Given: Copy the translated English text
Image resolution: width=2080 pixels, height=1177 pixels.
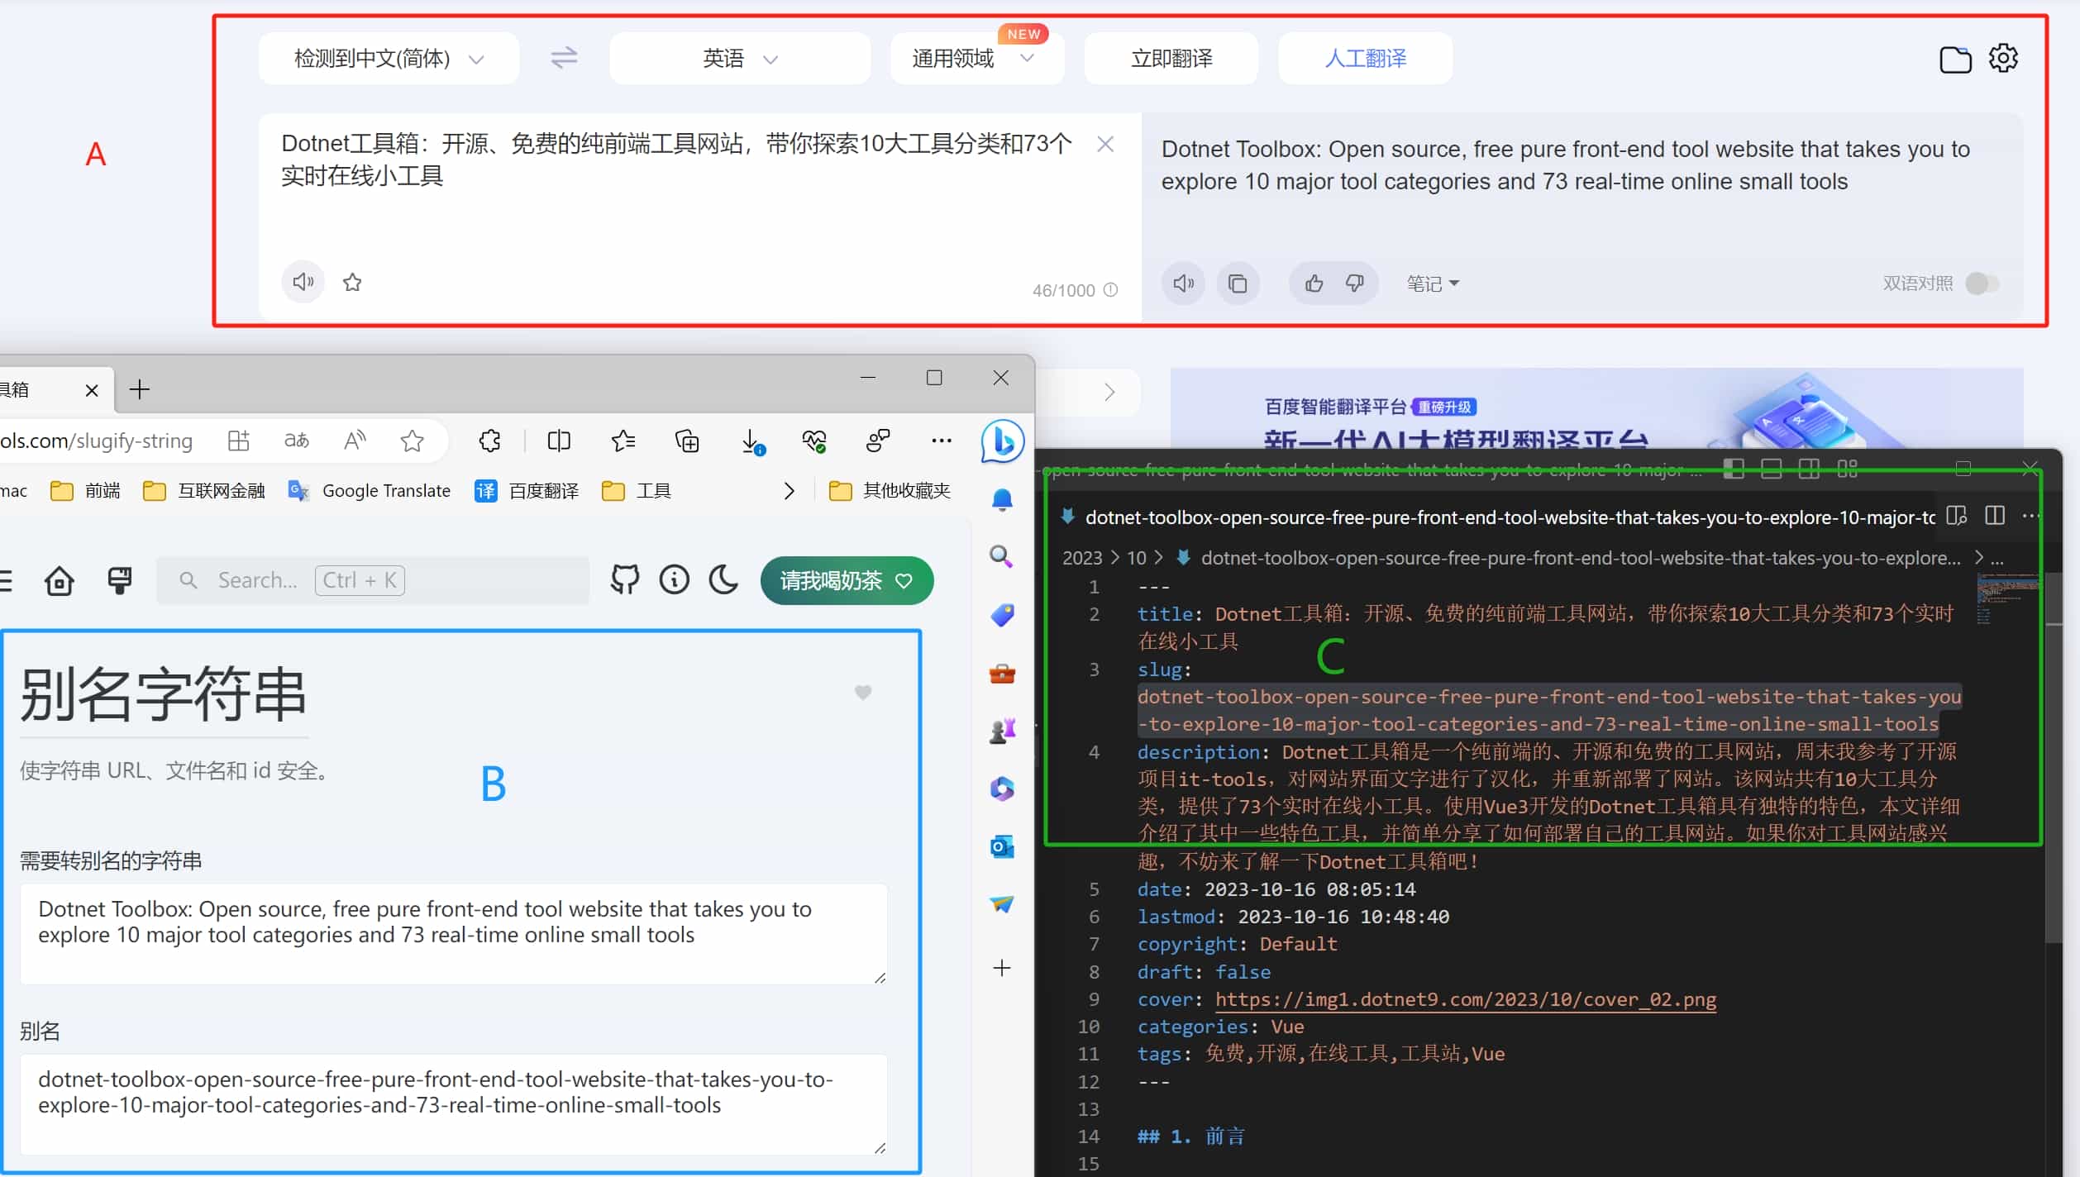Looking at the screenshot, I should [x=1238, y=283].
